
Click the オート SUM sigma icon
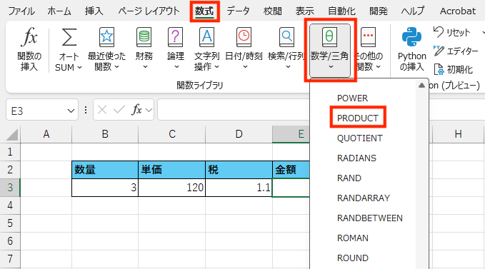click(x=69, y=37)
